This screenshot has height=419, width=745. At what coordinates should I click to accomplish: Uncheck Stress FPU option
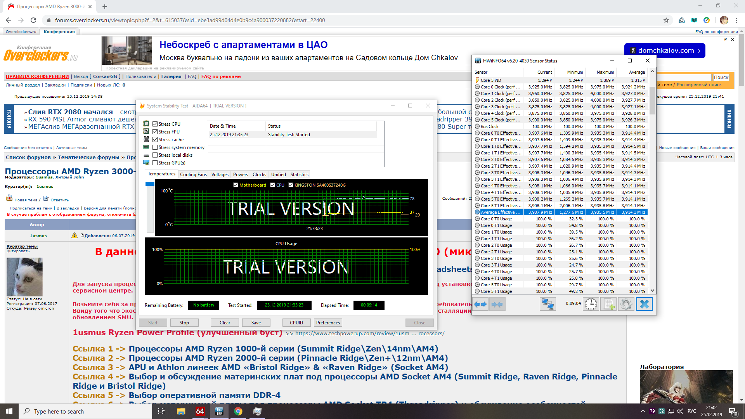(x=155, y=132)
